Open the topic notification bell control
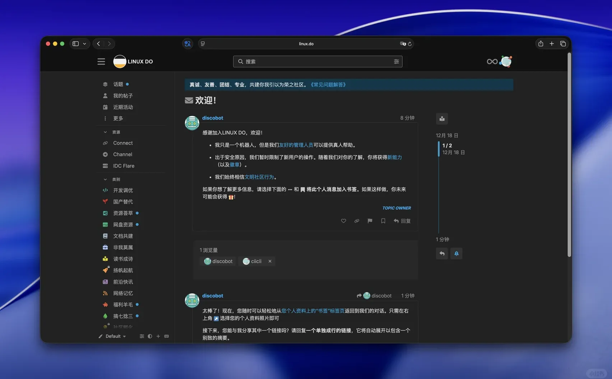 456,253
